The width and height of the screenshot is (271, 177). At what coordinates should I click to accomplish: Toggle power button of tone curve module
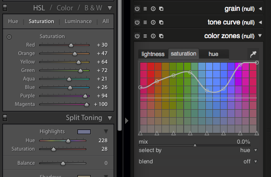click(x=137, y=23)
